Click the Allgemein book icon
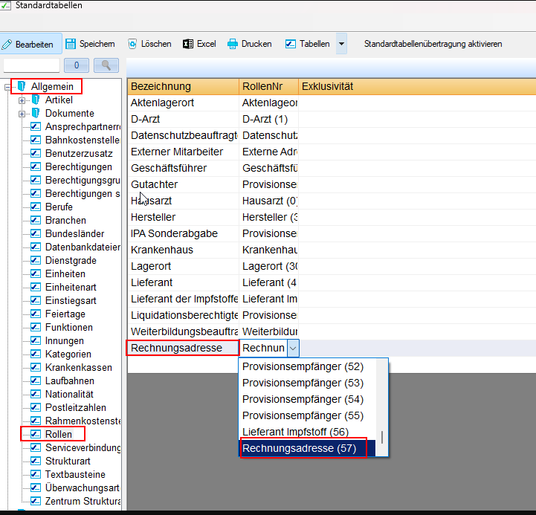This screenshot has height=515, width=536. (22, 86)
